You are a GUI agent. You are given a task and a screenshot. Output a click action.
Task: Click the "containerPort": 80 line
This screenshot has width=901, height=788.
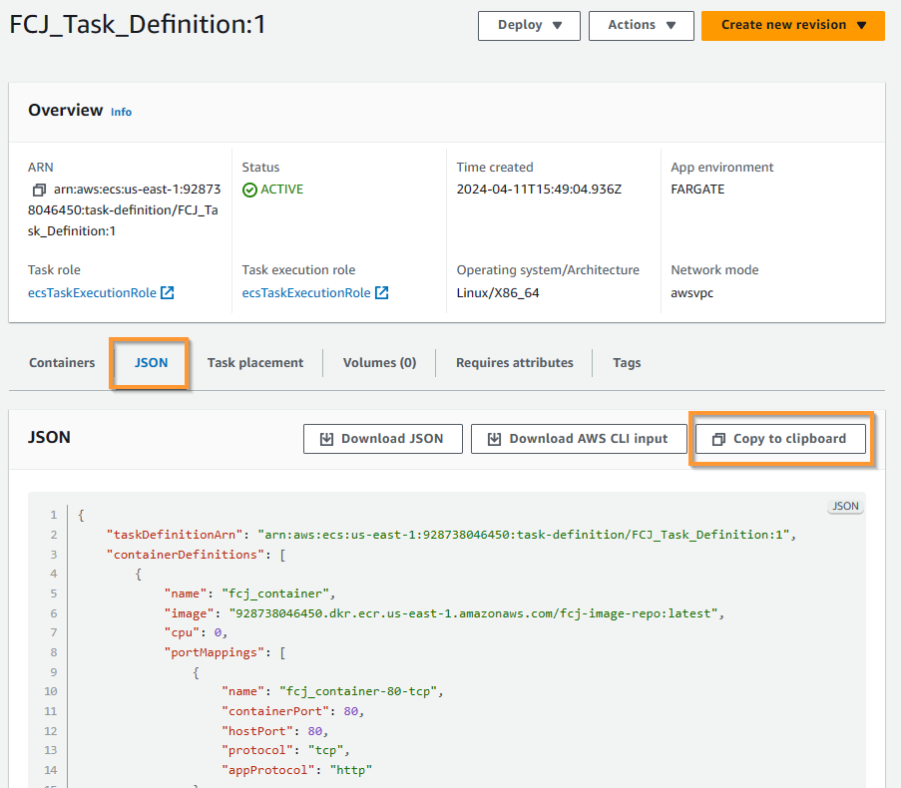(293, 711)
